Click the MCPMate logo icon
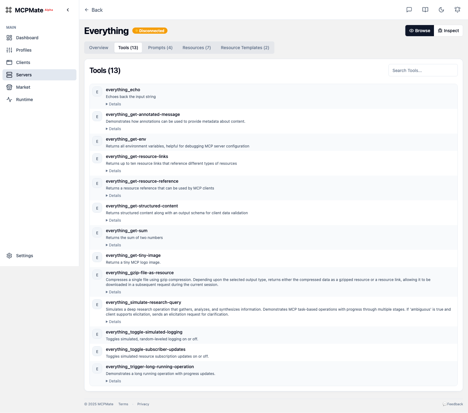This screenshot has width=468, height=413. click(8, 10)
